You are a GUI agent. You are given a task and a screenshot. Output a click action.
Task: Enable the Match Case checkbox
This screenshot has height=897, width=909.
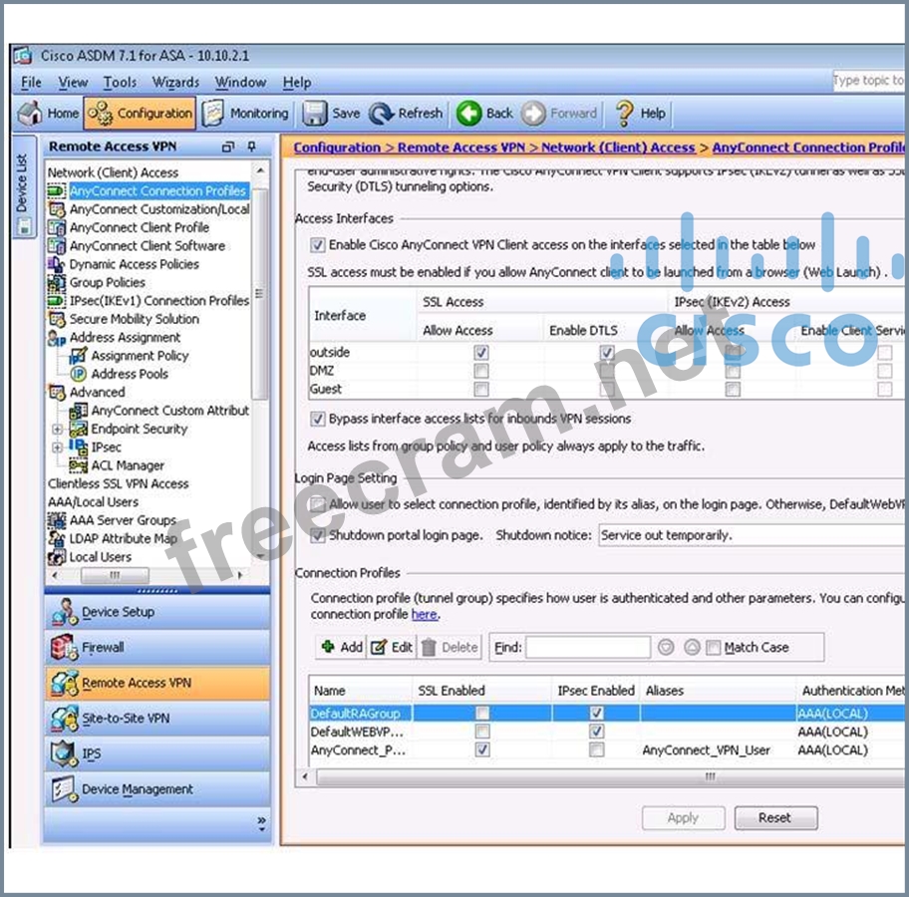point(713,648)
